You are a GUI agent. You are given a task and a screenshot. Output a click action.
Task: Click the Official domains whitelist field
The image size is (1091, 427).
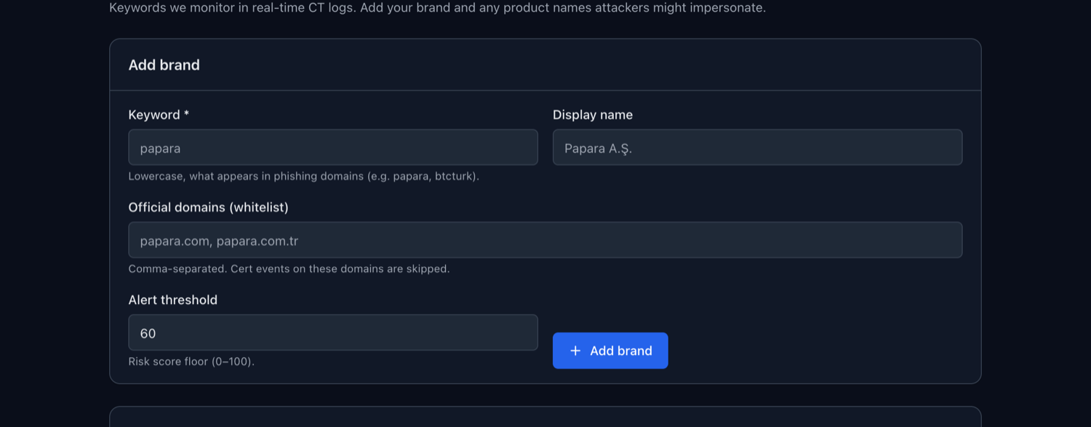(545, 240)
